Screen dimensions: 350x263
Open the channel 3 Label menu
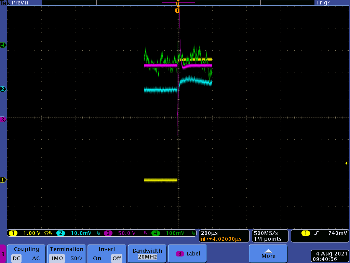(x=188, y=254)
